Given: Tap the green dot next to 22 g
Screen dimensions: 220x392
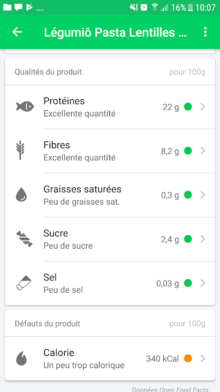Looking at the screenshot, I should click(x=188, y=107).
